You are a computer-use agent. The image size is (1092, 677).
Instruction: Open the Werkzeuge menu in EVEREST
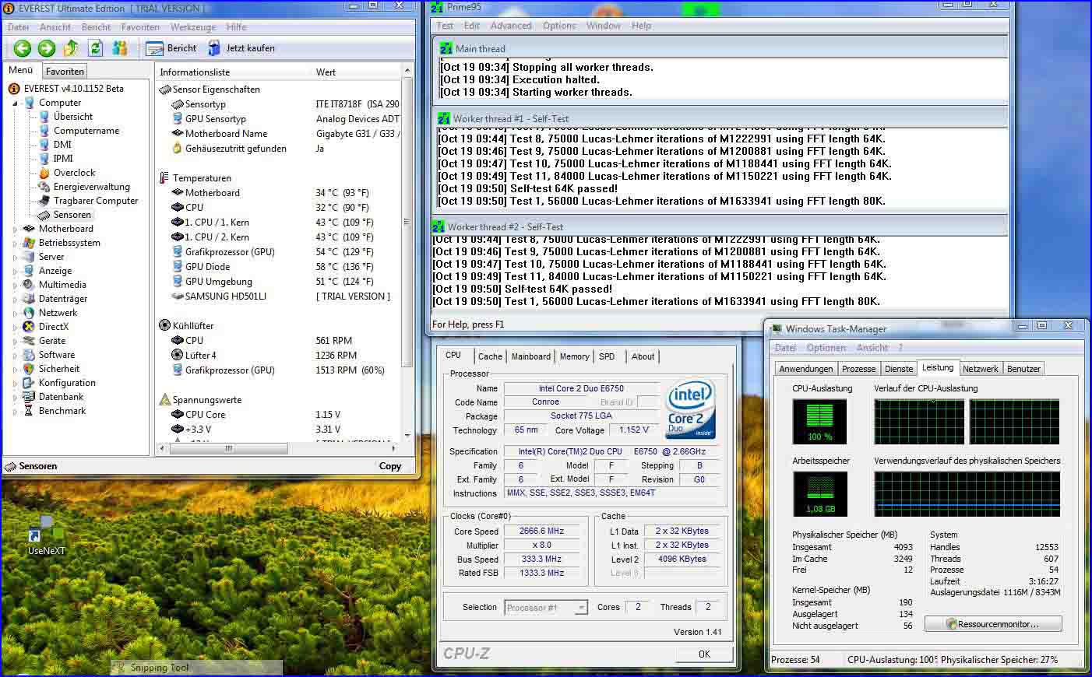(193, 26)
